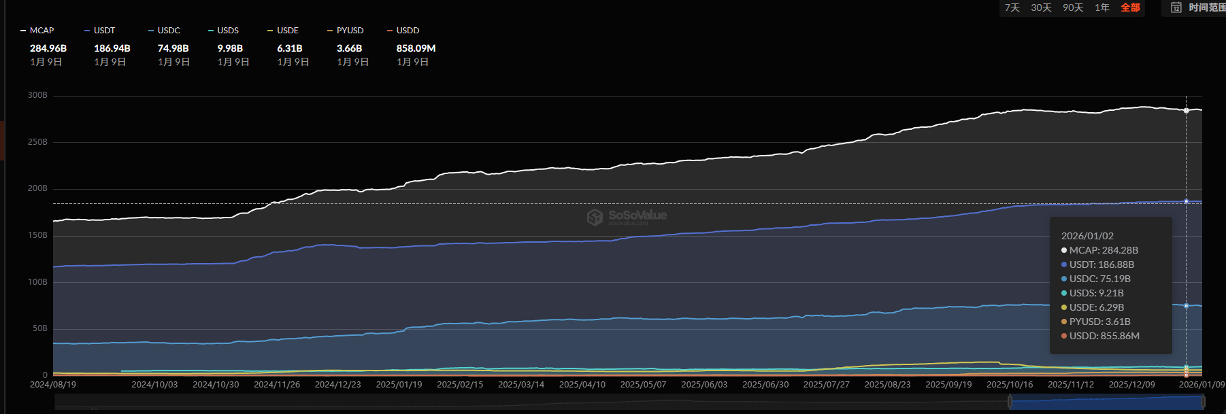Click the USDE legend marker
1226x414 pixels.
tap(270, 31)
